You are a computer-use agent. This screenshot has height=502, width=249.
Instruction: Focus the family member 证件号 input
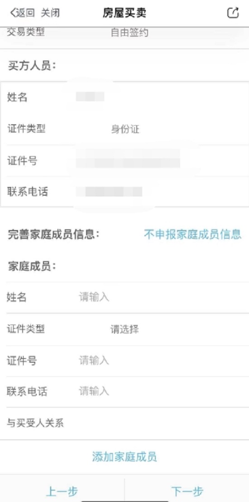click(x=128, y=361)
